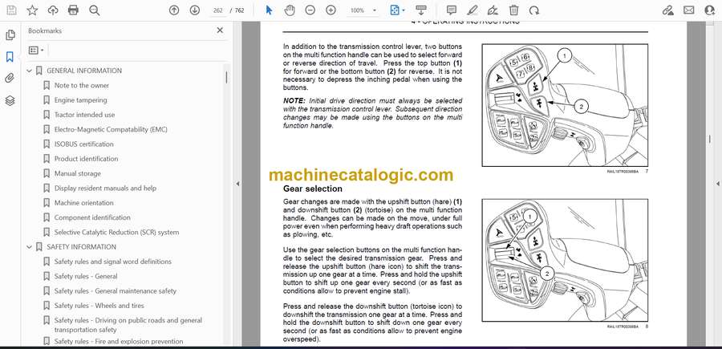The height and width of the screenshot is (349, 722).
Task: Toggle the Page Thumbnails panel icon
Action: coord(10,35)
